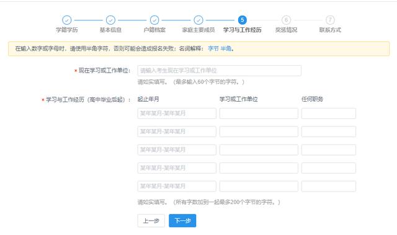The height and width of the screenshot is (235, 397).
Task: Click the step 5 circle for 学习与工作经历
Action: (243, 20)
